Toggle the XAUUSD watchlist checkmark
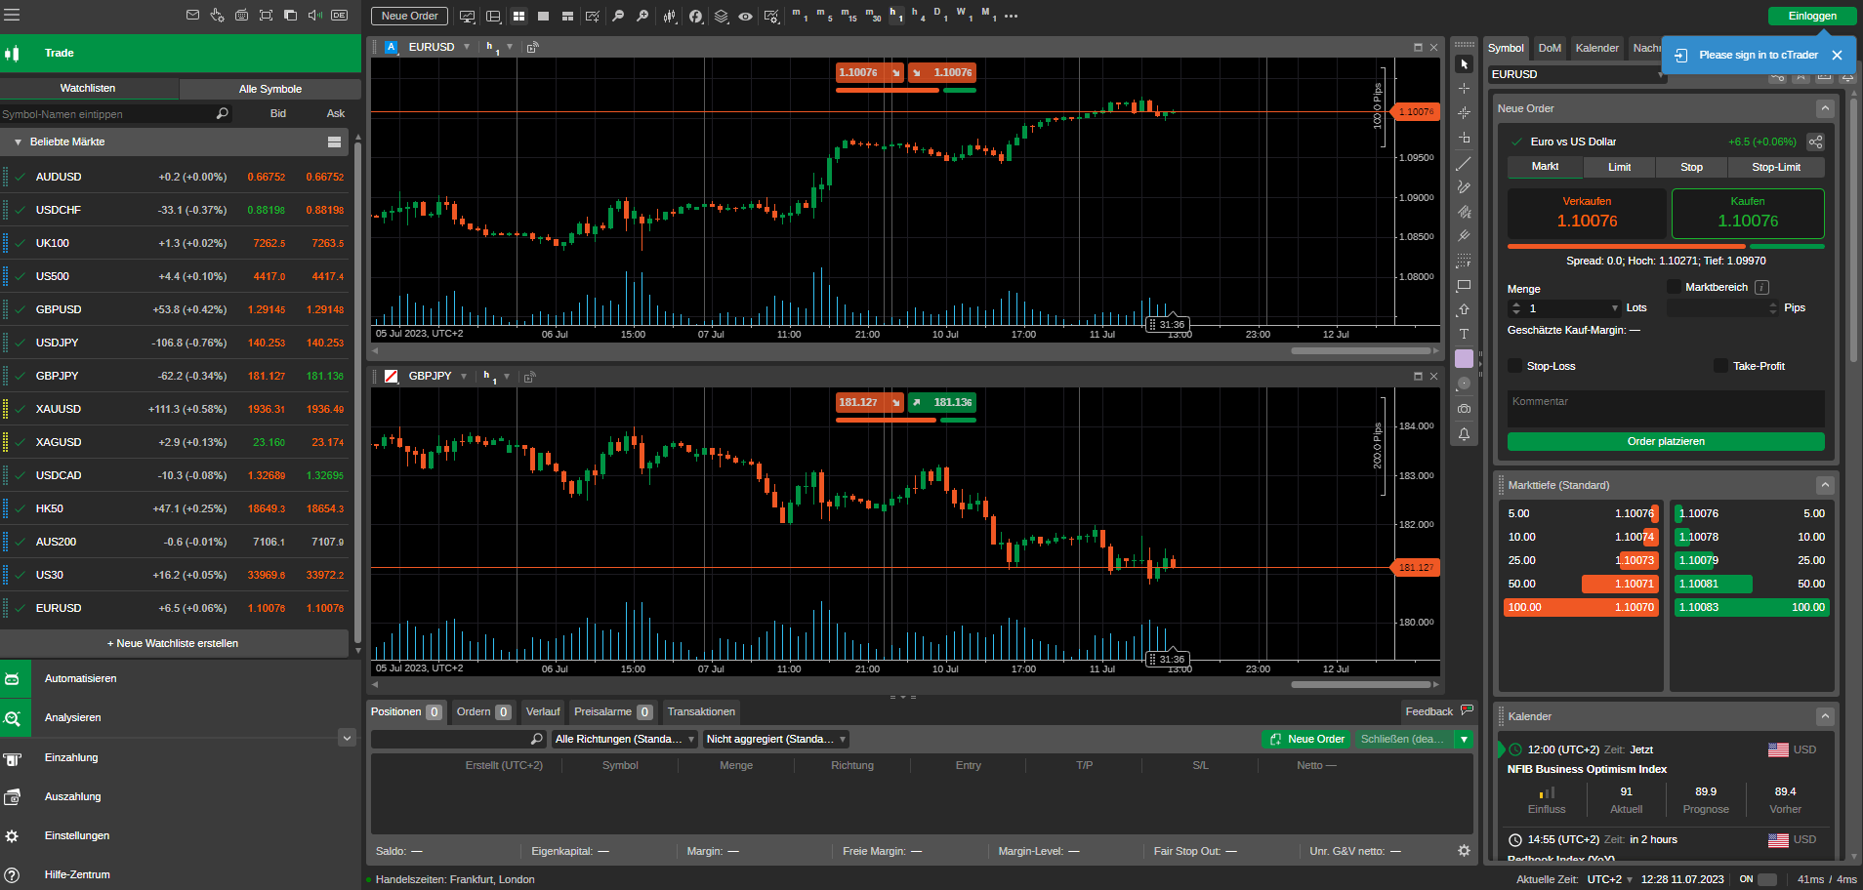 [20, 409]
